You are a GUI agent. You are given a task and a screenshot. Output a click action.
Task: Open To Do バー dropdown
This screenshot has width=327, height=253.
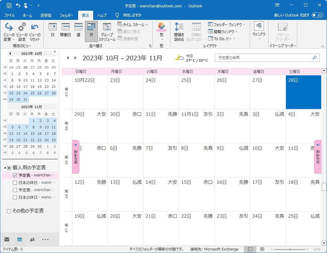click(x=222, y=39)
